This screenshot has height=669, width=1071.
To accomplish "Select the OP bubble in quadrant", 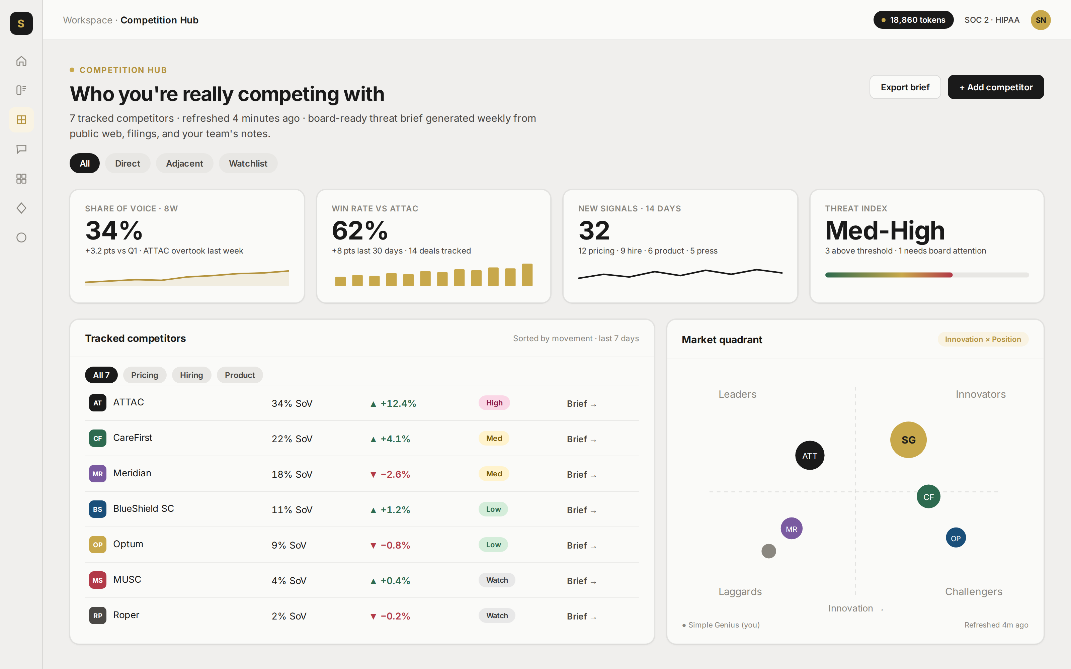I will [x=956, y=538].
